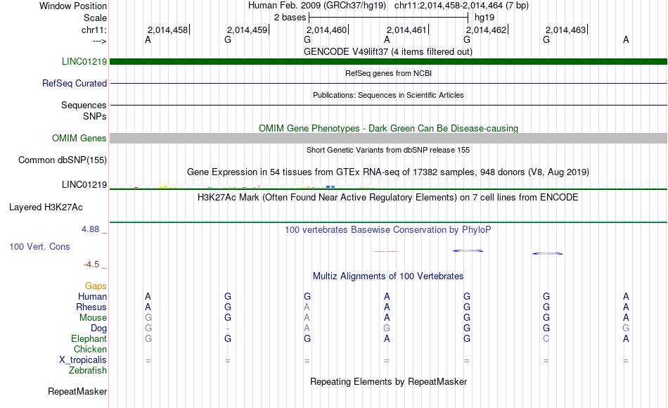
Task: Open the '100 Vert. Cons' track label
Action: tap(39, 246)
